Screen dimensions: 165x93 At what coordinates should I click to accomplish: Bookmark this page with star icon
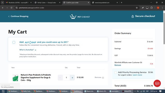(x=137, y=8)
